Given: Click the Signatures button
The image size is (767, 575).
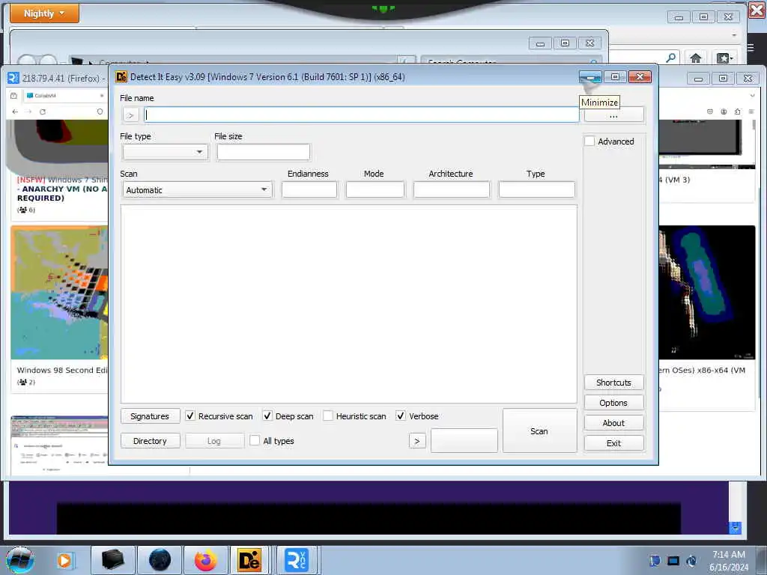Looking at the screenshot, I should point(150,416).
